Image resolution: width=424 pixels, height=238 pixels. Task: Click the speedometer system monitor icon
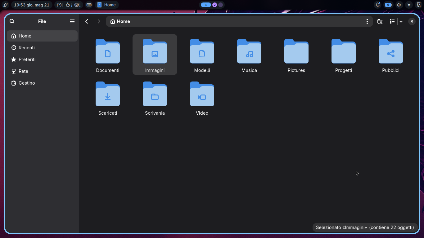tap(60, 5)
